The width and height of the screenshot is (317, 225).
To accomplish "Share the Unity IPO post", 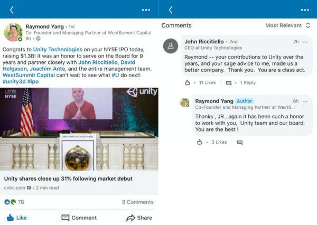I will click(x=139, y=217).
